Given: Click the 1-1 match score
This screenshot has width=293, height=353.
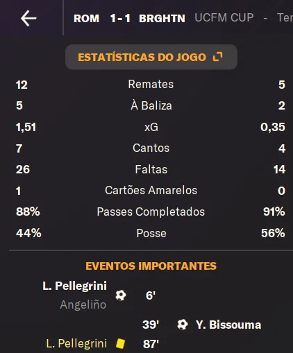Looking at the screenshot, I should (120, 19).
